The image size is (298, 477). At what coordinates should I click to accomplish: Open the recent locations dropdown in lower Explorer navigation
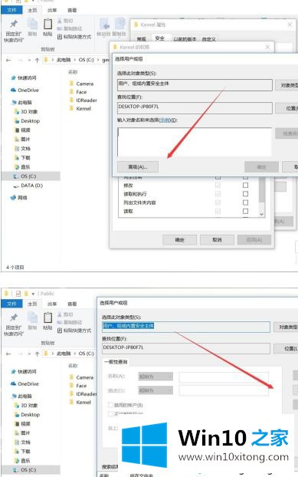(29, 354)
